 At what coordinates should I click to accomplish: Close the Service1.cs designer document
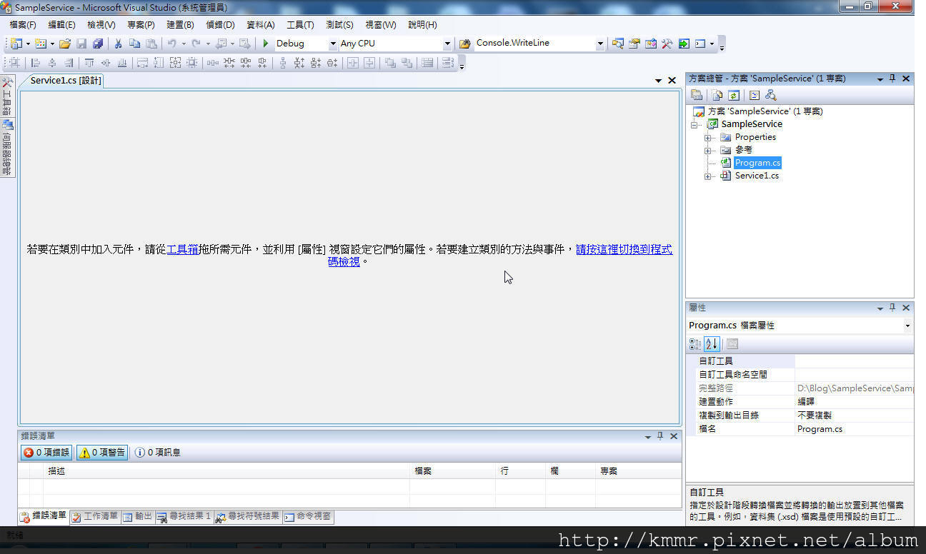pos(672,81)
